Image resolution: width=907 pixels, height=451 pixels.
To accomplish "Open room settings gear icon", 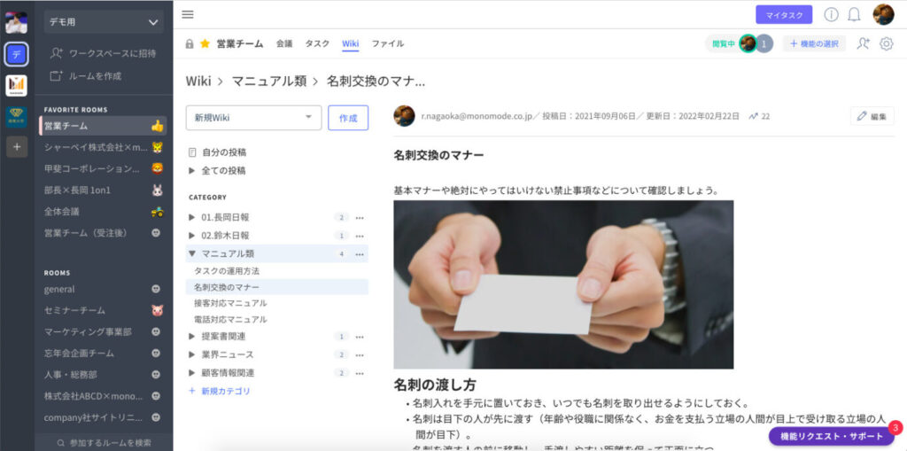I will [x=886, y=43].
